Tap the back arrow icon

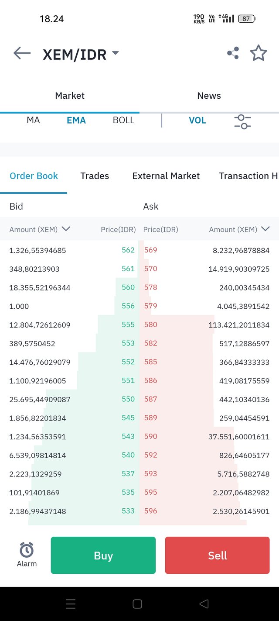coord(22,54)
